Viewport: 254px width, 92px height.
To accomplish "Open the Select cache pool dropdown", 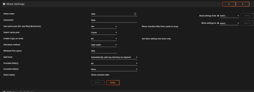I will coord(104,33).
